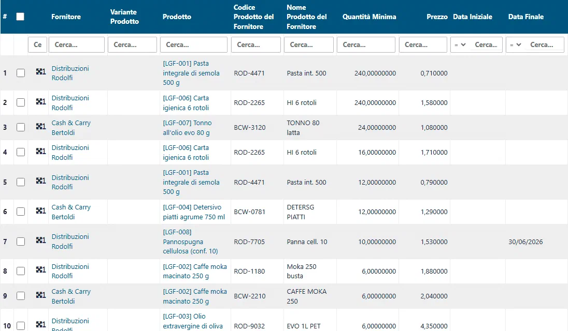Click the Data Finale date search field
This screenshot has width=568, height=331.
(x=544, y=45)
